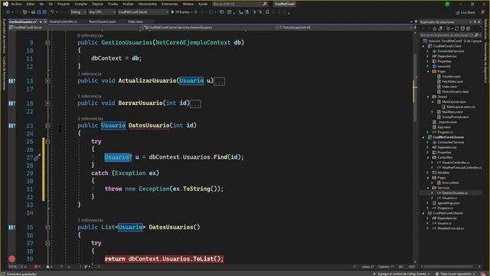The image size is (490, 276).
Task: Switch to the UsuarioController.cs tab
Action: [63, 21]
